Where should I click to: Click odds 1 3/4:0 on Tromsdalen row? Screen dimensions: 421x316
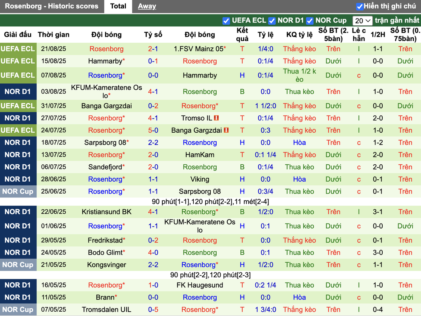point(265,310)
